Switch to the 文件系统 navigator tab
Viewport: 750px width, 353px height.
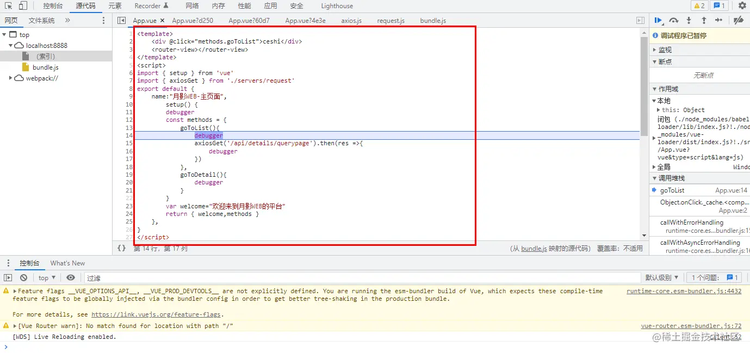42,21
